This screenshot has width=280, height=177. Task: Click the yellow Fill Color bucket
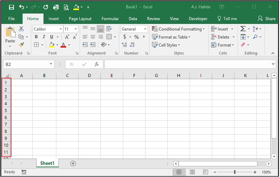(x=51, y=45)
